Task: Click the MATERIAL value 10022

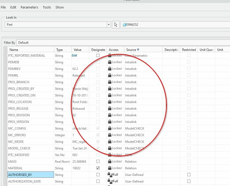Action: (x=76, y=168)
